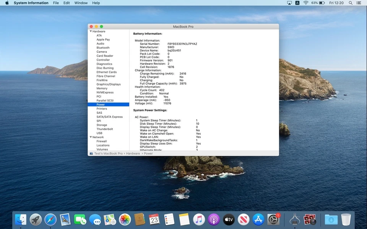Open Trash in the Dock
Viewport: 367px width, 229px height.
346,220
